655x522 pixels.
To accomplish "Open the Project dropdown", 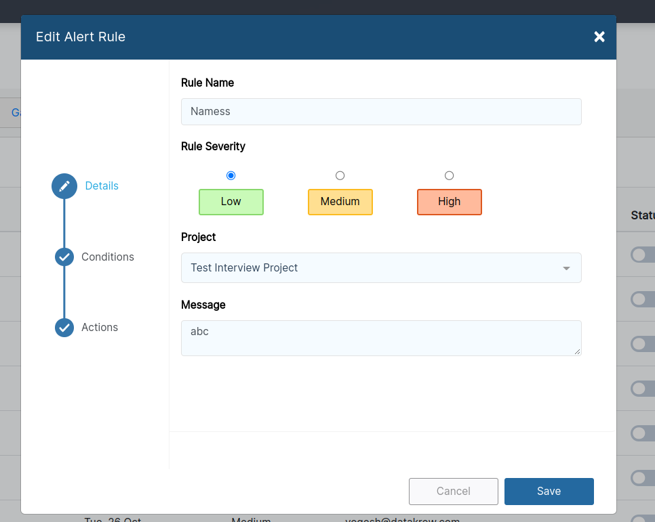I will pos(380,267).
